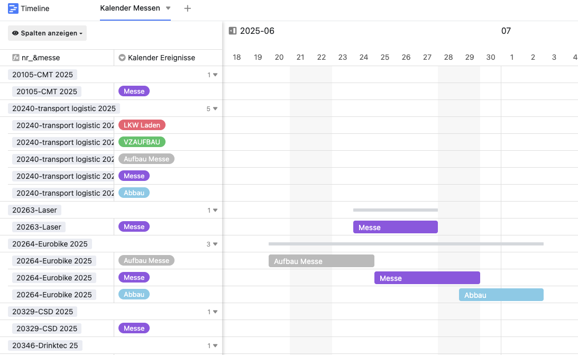Add a new view with plus icon
Image resolution: width=578 pixels, height=355 pixels.
click(x=187, y=8)
